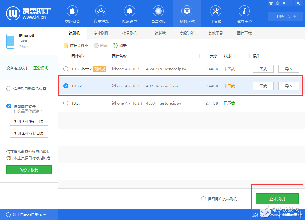Select the 10.3.1 firmware radio button
The height and width of the screenshot is (220, 305).
pos(66,103)
